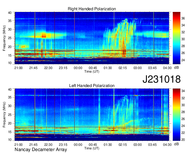Image resolution: width=188 pixels, height=153 pixels.
Task: Click the "Nancay Decameter Array" caption
Action: click(x=41, y=150)
